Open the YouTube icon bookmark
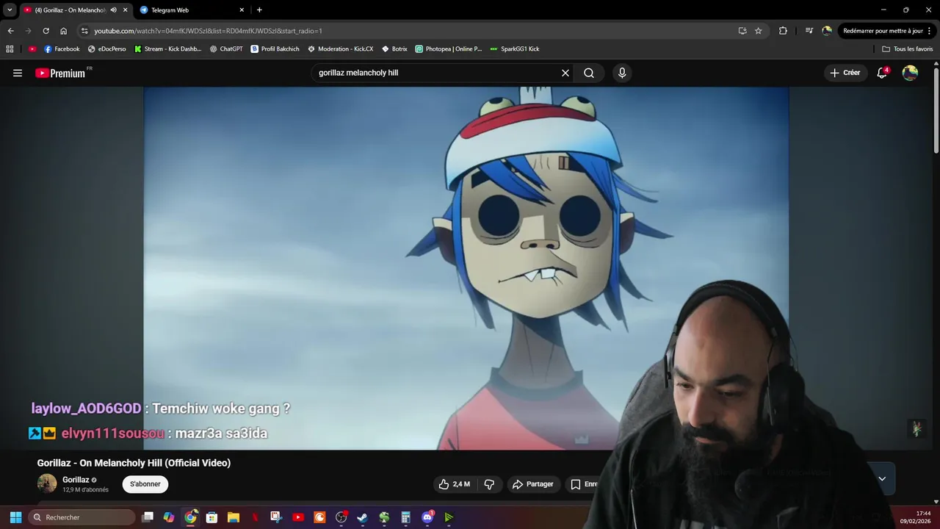The image size is (940, 529). click(32, 48)
